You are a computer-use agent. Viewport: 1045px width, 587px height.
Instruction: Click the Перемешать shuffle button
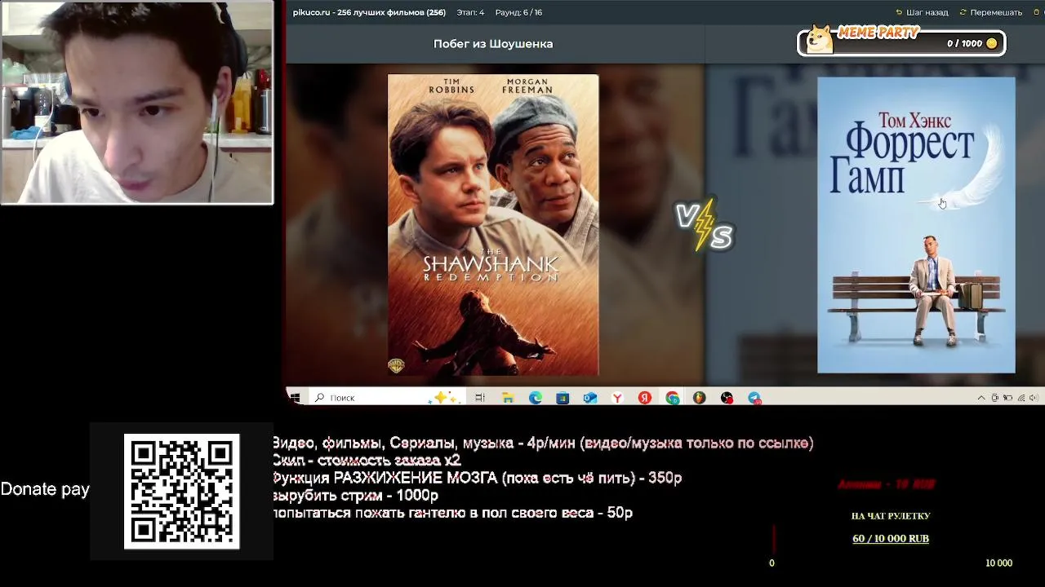pyautogui.click(x=991, y=12)
